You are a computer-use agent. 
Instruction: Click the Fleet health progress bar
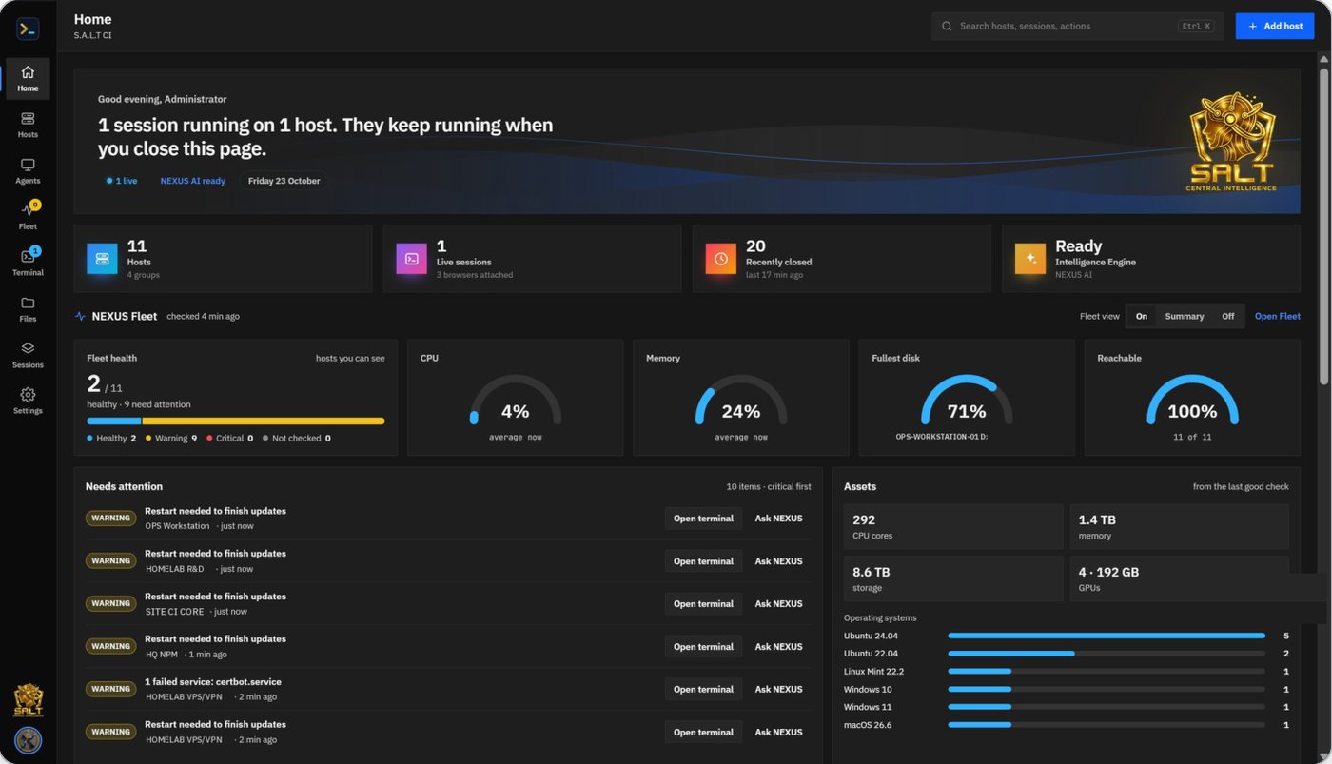pyautogui.click(x=236, y=421)
